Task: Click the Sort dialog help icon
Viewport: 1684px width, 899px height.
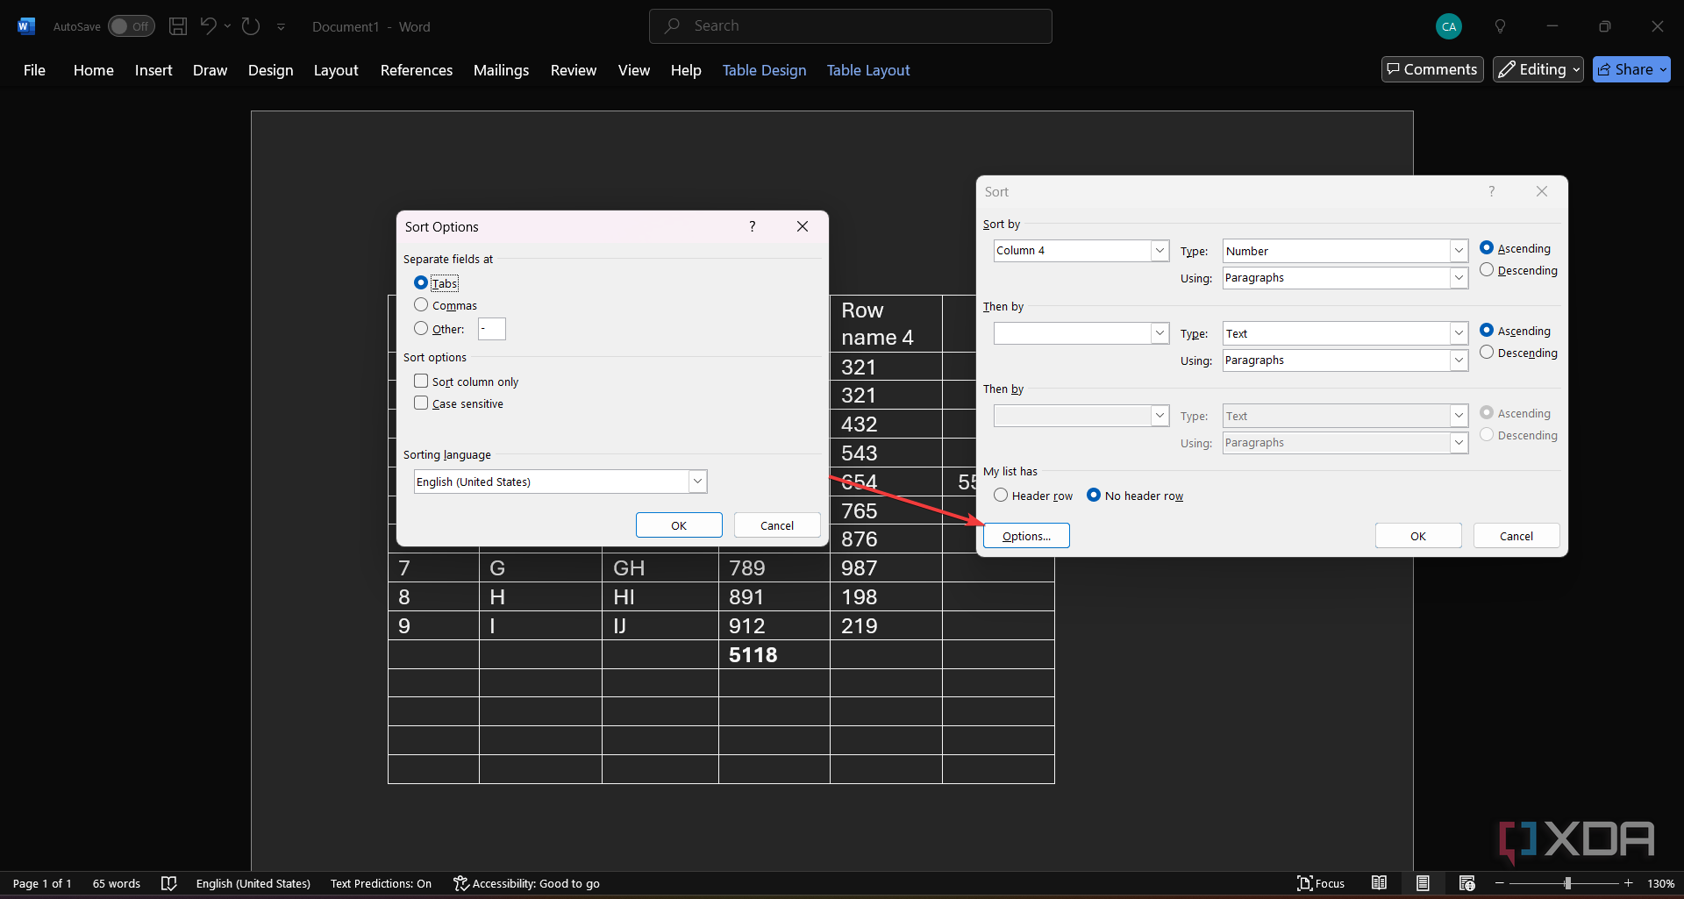Action: [1491, 191]
